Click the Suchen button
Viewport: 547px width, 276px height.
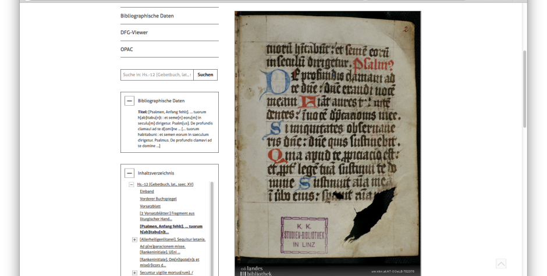205,75
